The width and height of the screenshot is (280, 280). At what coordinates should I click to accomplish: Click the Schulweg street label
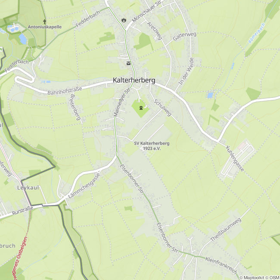[x=162, y=108]
